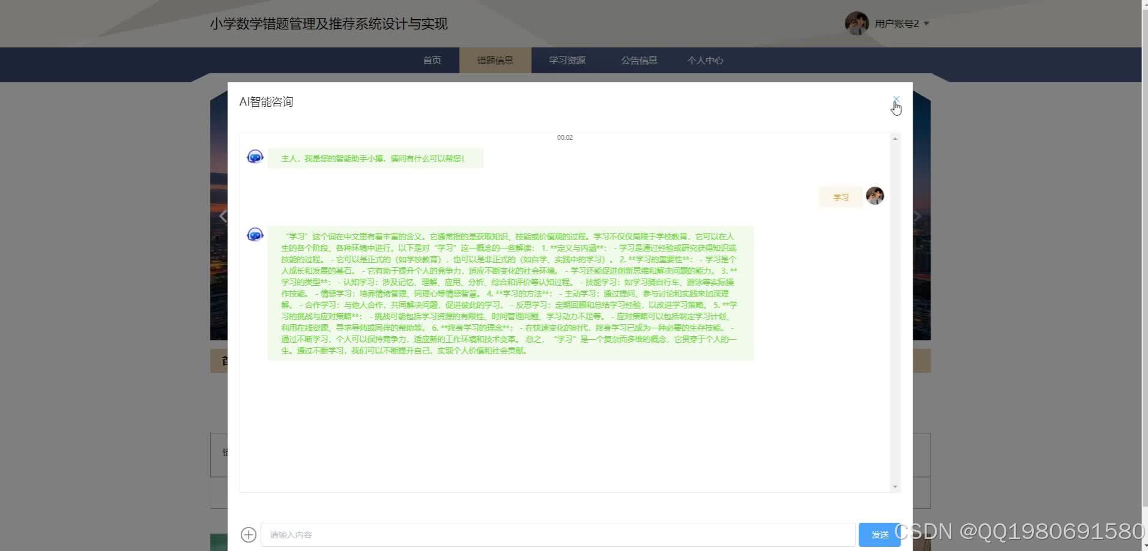Click the plus icon next to the chat input

pyautogui.click(x=248, y=534)
